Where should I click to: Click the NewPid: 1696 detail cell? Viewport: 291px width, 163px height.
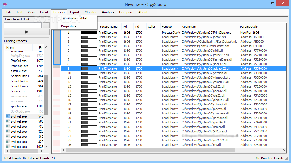250,33
